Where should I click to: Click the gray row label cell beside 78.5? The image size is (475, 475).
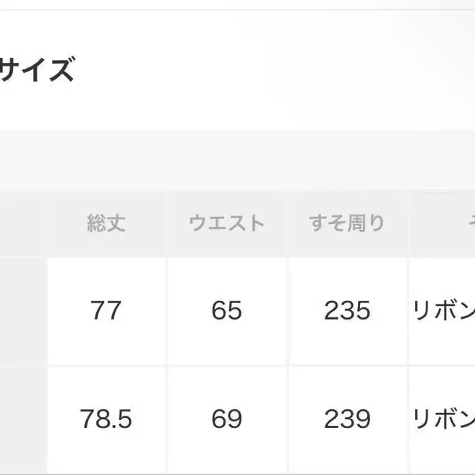(22, 419)
